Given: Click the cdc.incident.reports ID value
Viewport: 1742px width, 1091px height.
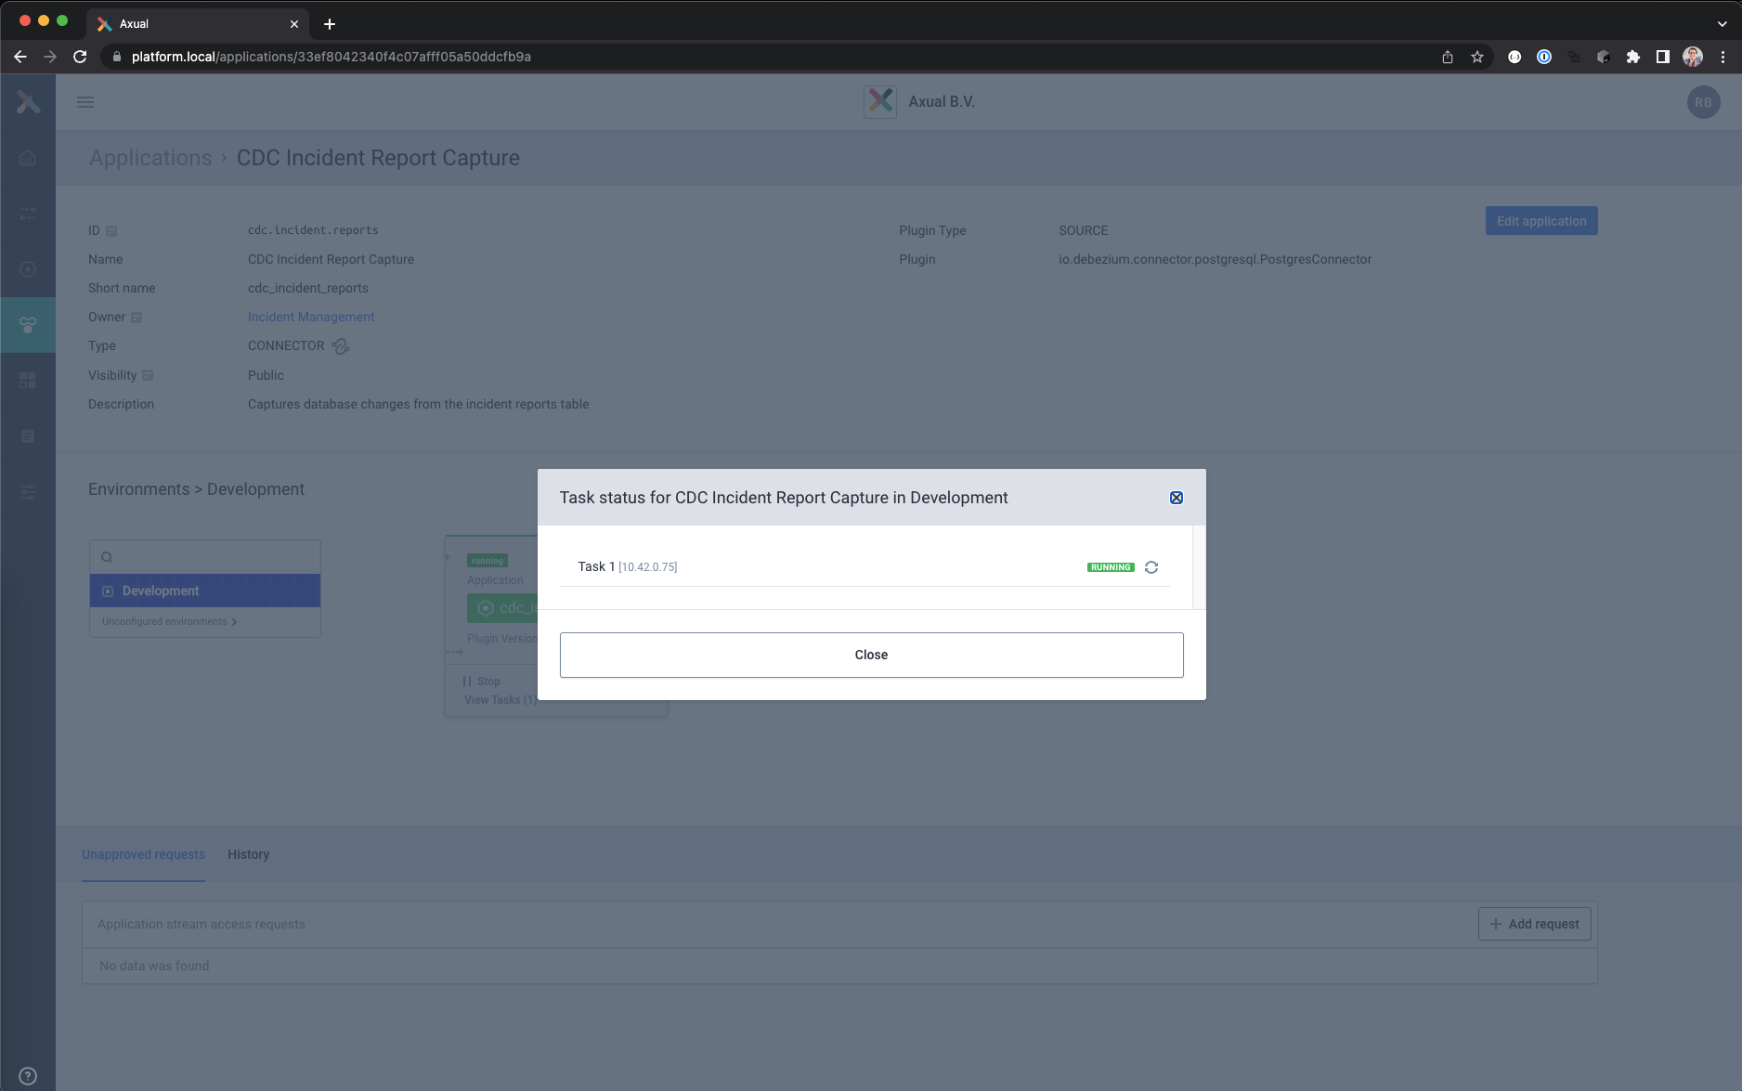Looking at the screenshot, I should (x=313, y=230).
